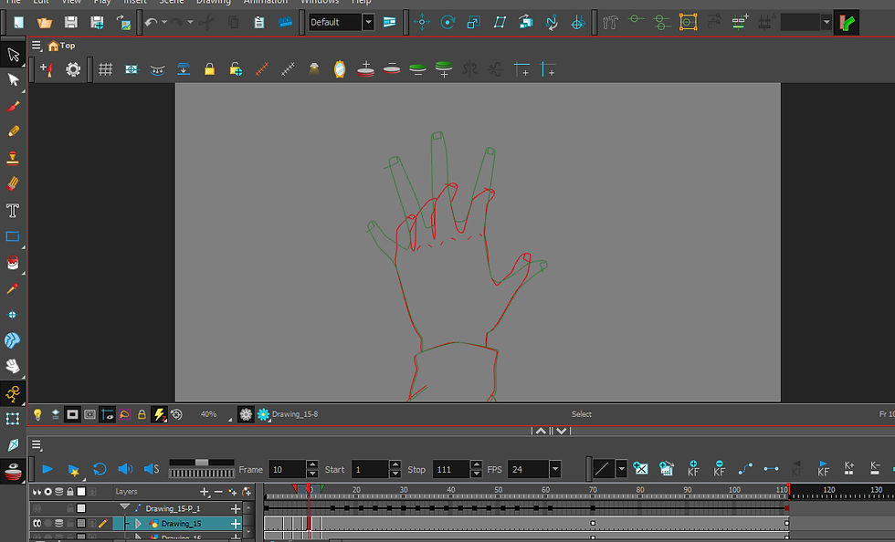Choose the Pencil tool
Viewport: 895px width, 542px height.
pyautogui.click(x=13, y=131)
